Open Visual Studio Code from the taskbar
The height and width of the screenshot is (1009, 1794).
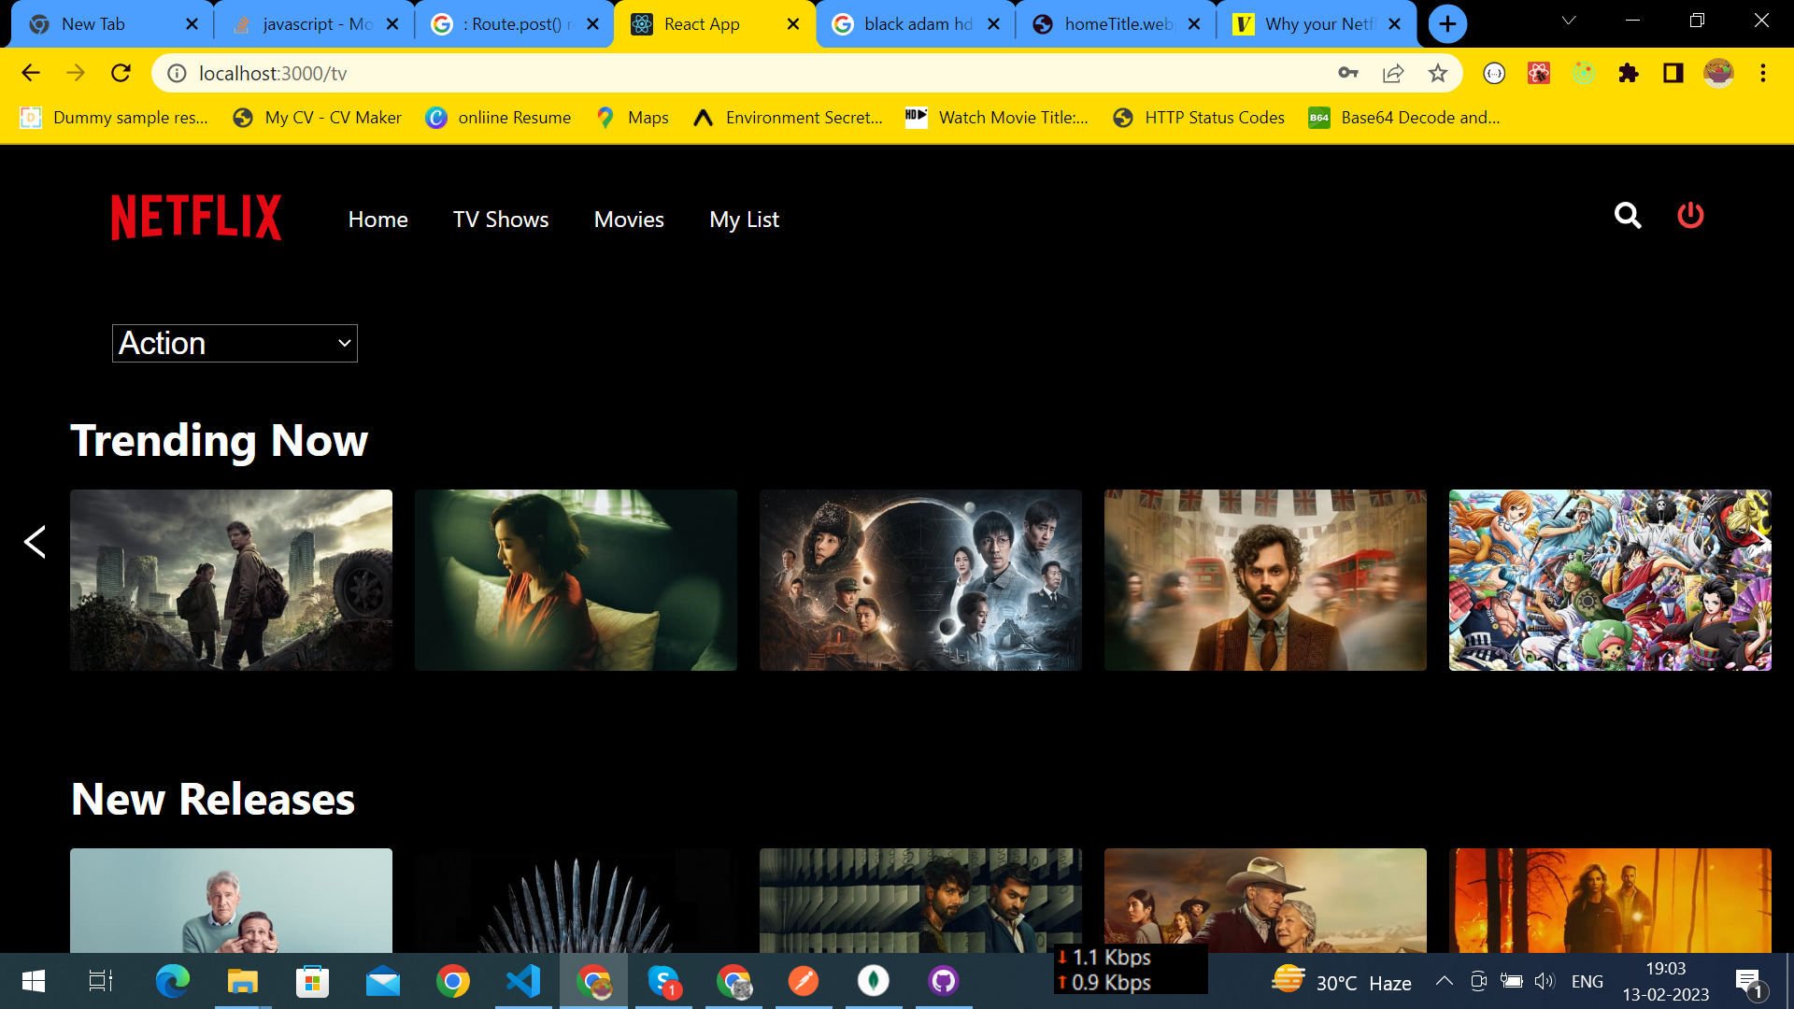point(523,981)
